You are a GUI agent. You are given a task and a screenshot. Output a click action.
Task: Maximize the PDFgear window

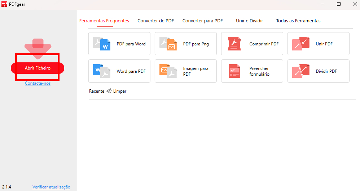point(338,4)
